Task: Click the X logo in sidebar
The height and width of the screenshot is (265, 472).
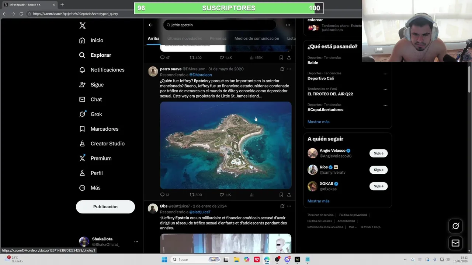Action: [83, 25]
